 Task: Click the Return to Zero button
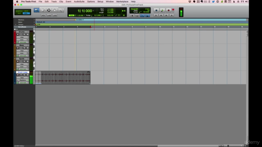tap(156, 16)
